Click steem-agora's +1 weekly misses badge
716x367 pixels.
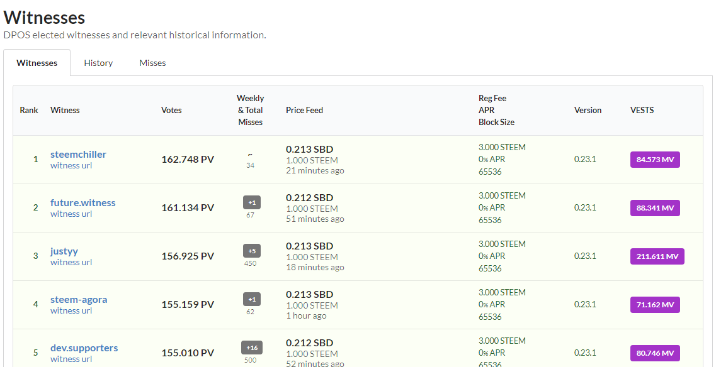point(252,299)
